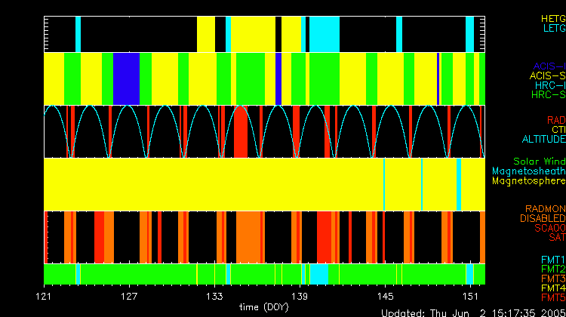
Task: Click the ALTITUDE legend label
Action: (x=543, y=140)
